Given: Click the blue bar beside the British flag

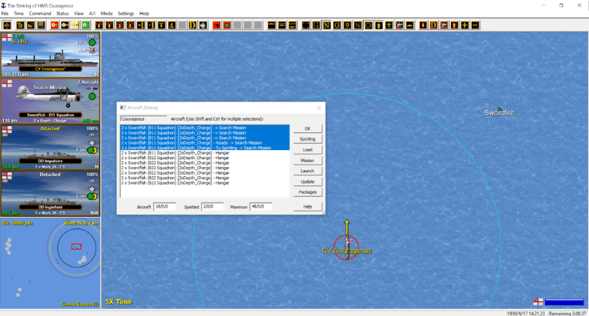Looking at the screenshot, I should tap(564, 302).
